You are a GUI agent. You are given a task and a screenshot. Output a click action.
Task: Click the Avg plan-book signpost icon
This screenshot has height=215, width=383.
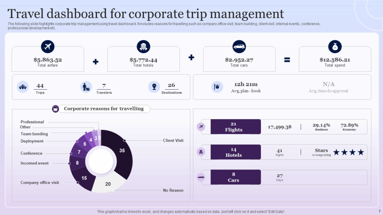click(217, 87)
